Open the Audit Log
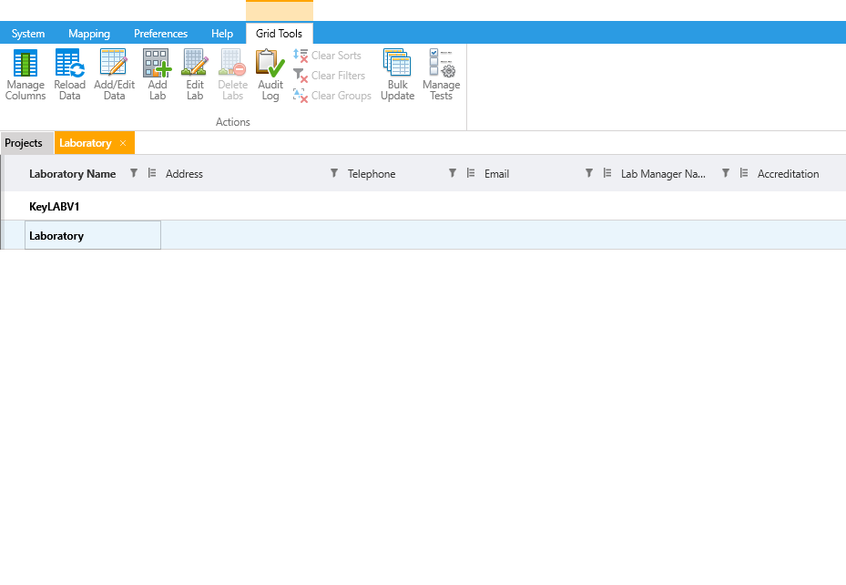This screenshot has width=846, height=585. [x=270, y=75]
